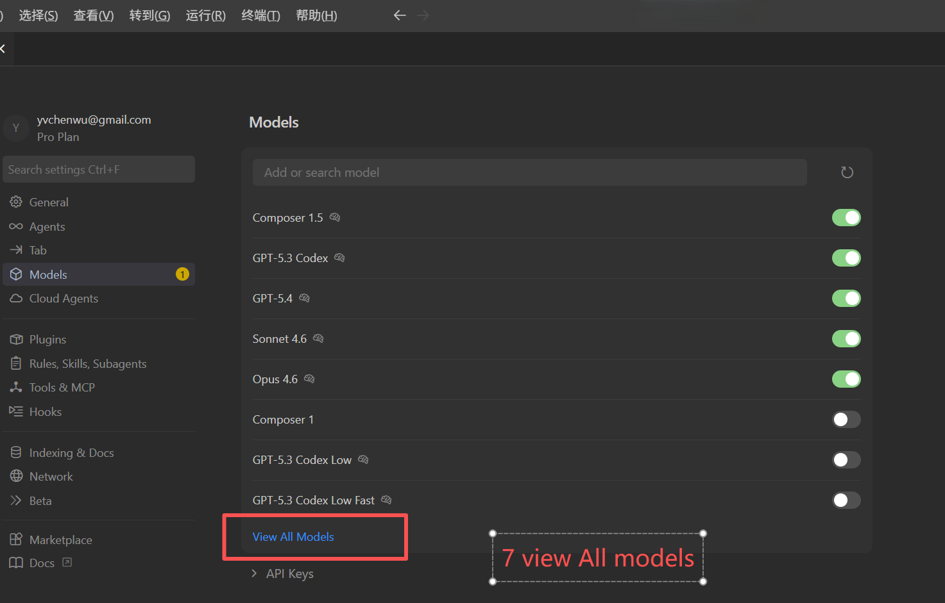Screen dimensions: 945x603
Task: Open the Hooks settings section
Action: coord(45,411)
